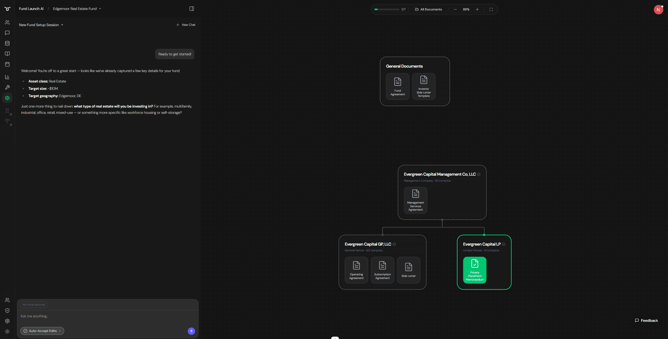Click the fullscreen canvas icon
The image size is (668, 339).
(x=491, y=9)
